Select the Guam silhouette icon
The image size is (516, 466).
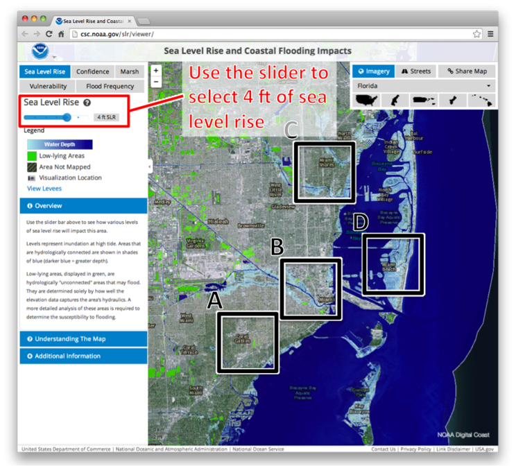[453, 101]
